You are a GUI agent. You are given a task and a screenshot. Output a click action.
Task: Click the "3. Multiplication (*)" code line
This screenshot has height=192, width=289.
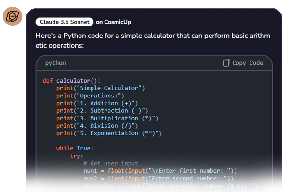107,118
